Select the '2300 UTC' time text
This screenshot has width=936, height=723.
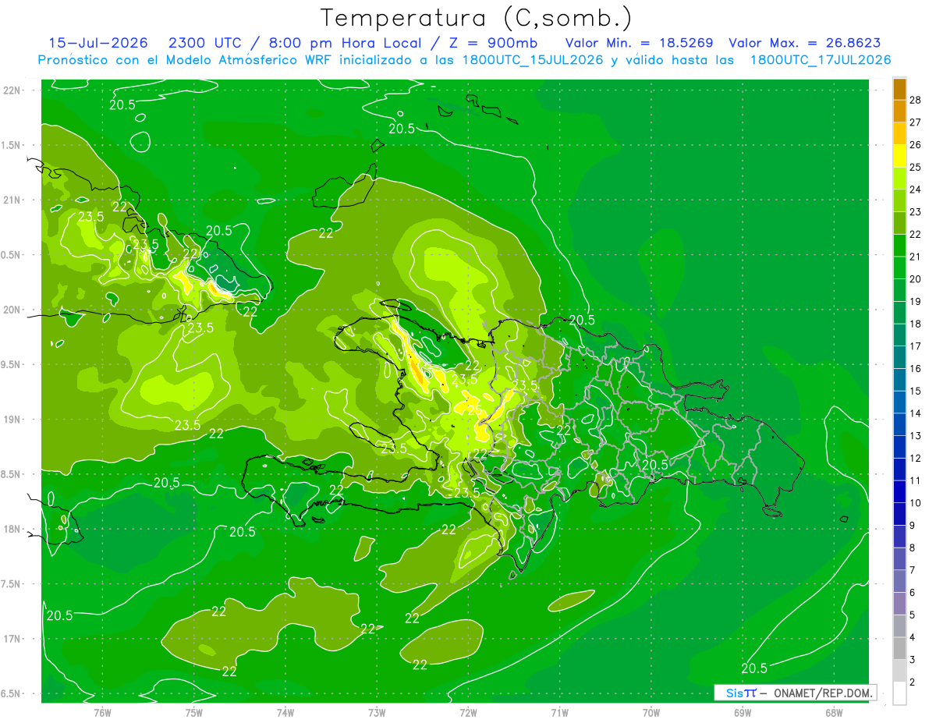[204, 43]
